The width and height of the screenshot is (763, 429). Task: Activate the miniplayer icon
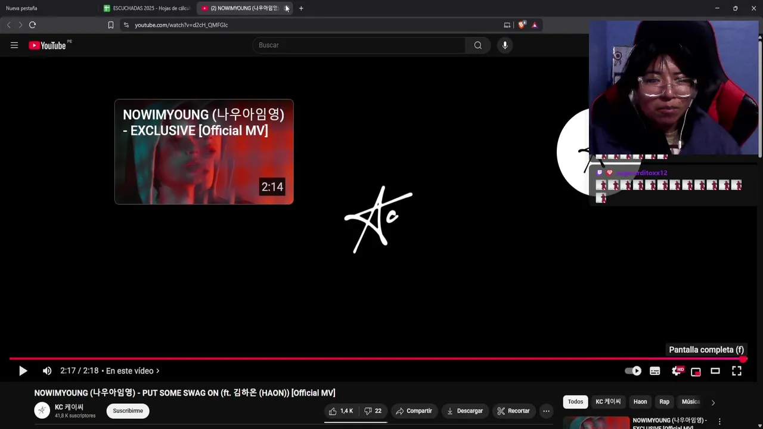[x=696, y=371]
